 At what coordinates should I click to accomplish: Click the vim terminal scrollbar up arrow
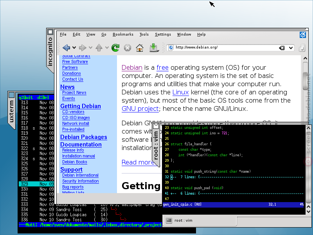(x=308, y=128)
